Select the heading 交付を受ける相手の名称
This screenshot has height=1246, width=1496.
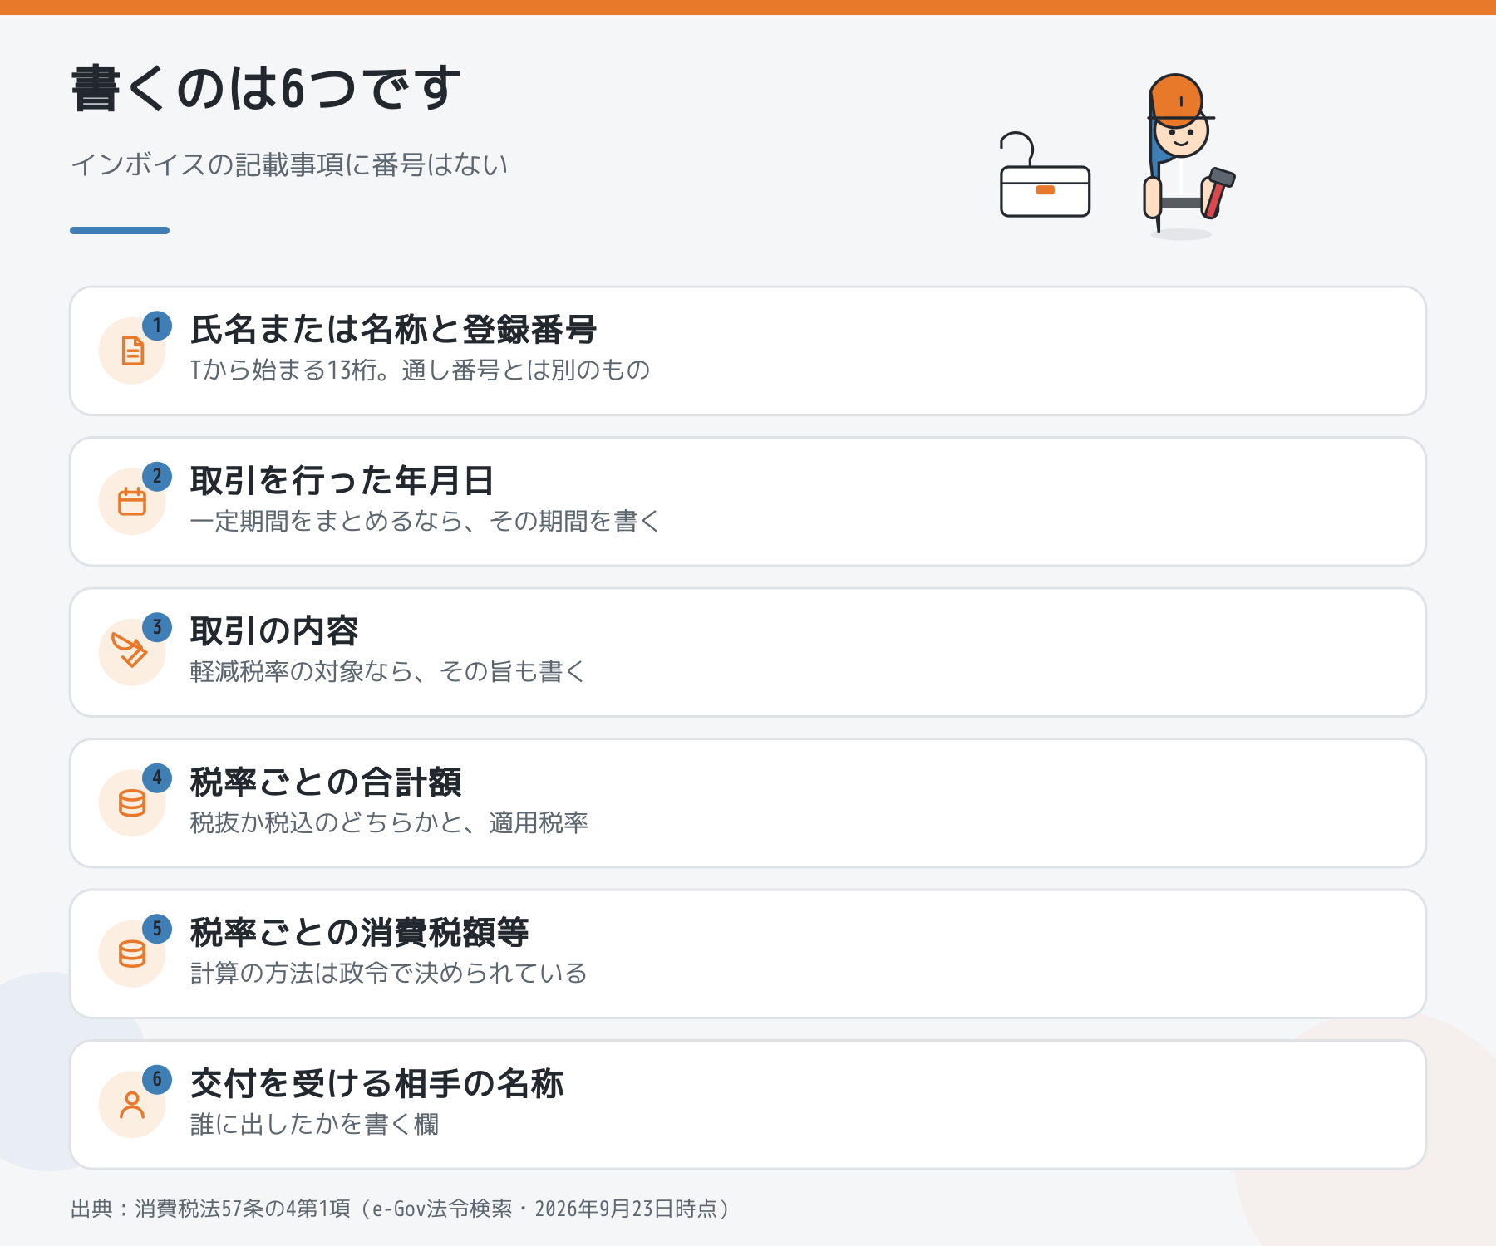point(376,1084)
